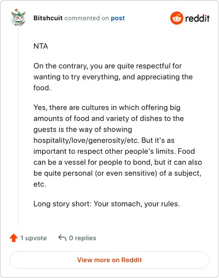The image size is (219, 278).
Task: Click the Reddit Snoo logo icon
Action: pos(176,18)
